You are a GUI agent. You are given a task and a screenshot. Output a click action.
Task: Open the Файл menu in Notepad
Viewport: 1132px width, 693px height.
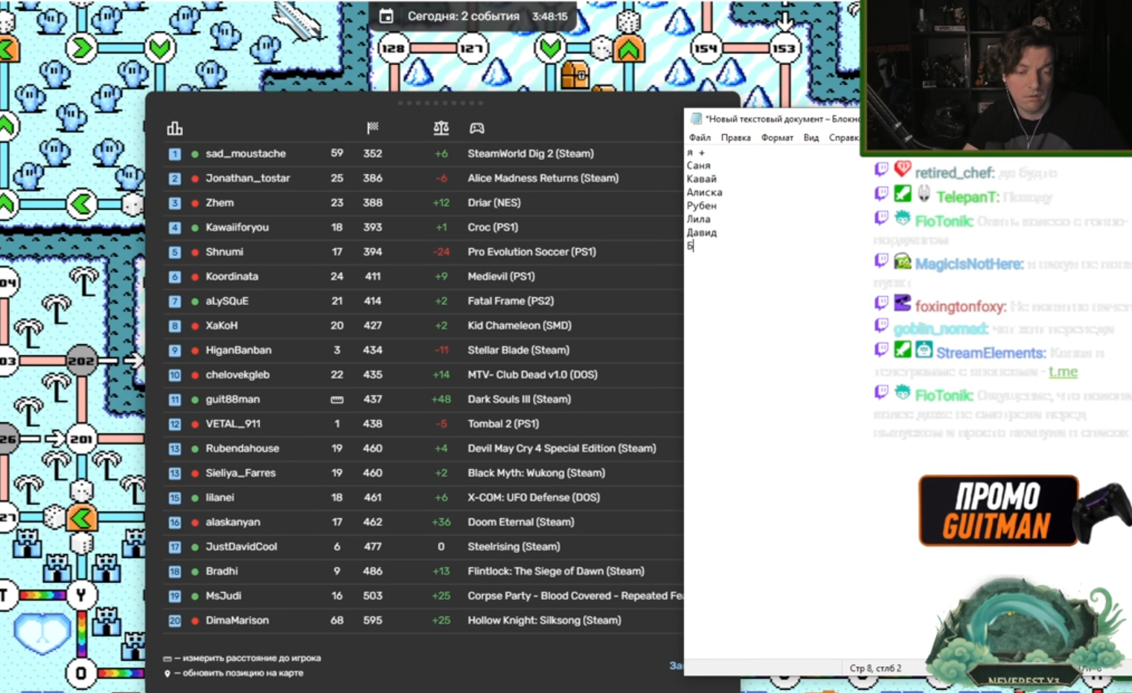tap(700, 138)
